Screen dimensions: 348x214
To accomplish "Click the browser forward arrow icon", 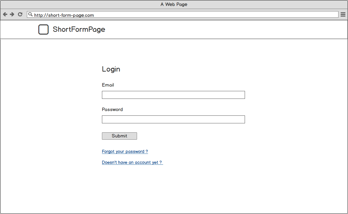I will click(12, 14).
